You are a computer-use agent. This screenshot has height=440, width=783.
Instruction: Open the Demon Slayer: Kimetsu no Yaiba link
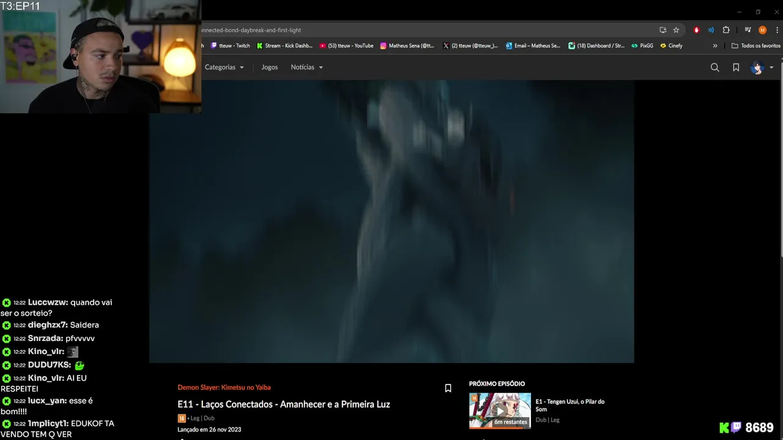click(224, 387)
